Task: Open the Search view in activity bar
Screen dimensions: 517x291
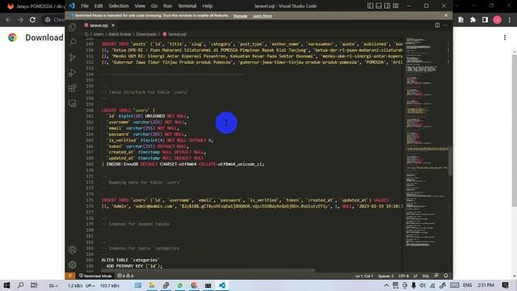Action: (73, 42)
